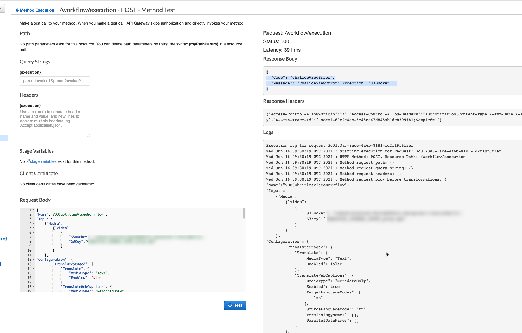The image size is (522, 333).
Task: Click the circular refresh icon inside Test button
Action: click(230, 305)
